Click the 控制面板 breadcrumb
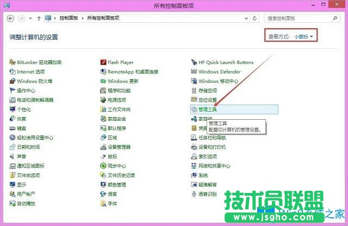Screen dimensions: 348x226 tap(69, 18)
